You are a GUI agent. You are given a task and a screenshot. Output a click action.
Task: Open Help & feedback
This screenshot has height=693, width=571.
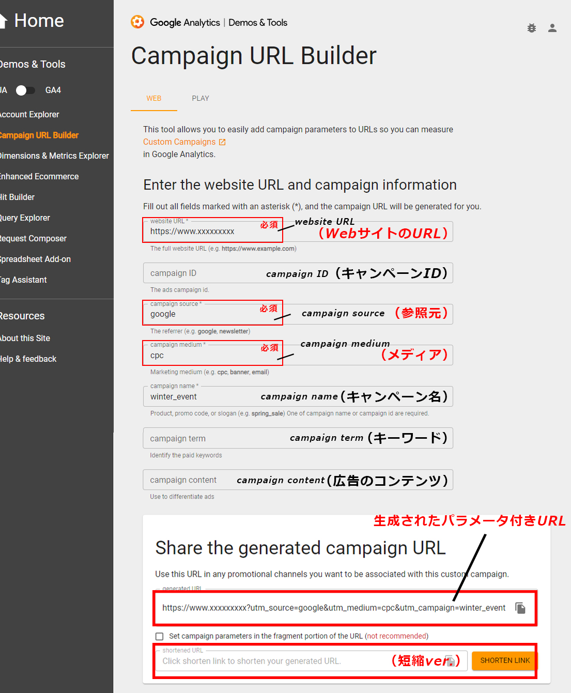(28, 359)
